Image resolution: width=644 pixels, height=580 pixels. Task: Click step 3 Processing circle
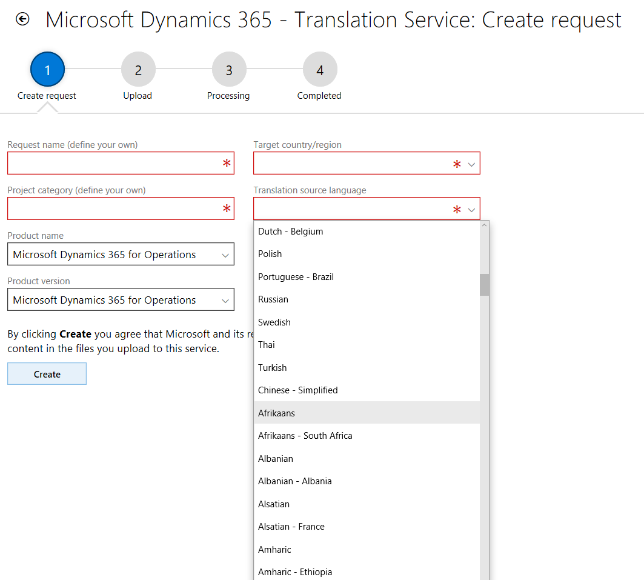pyautogui.click(x=229, y=70)
